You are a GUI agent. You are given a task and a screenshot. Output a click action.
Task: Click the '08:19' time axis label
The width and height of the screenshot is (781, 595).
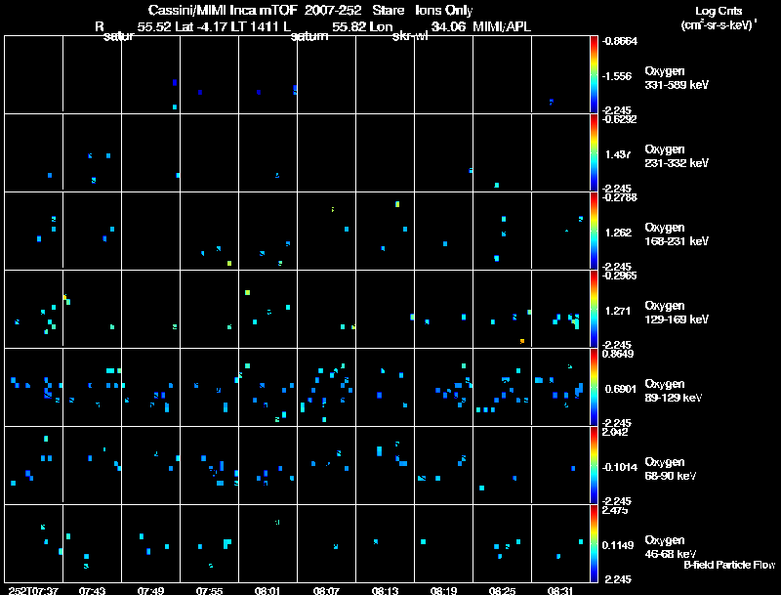[443, 590]
